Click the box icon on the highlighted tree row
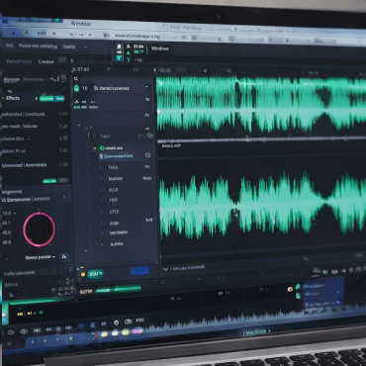 click(x=147, y=155)
